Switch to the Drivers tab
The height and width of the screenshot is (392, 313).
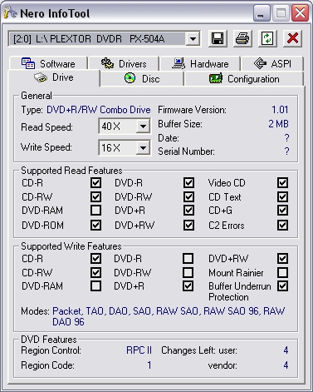[124, 63]
